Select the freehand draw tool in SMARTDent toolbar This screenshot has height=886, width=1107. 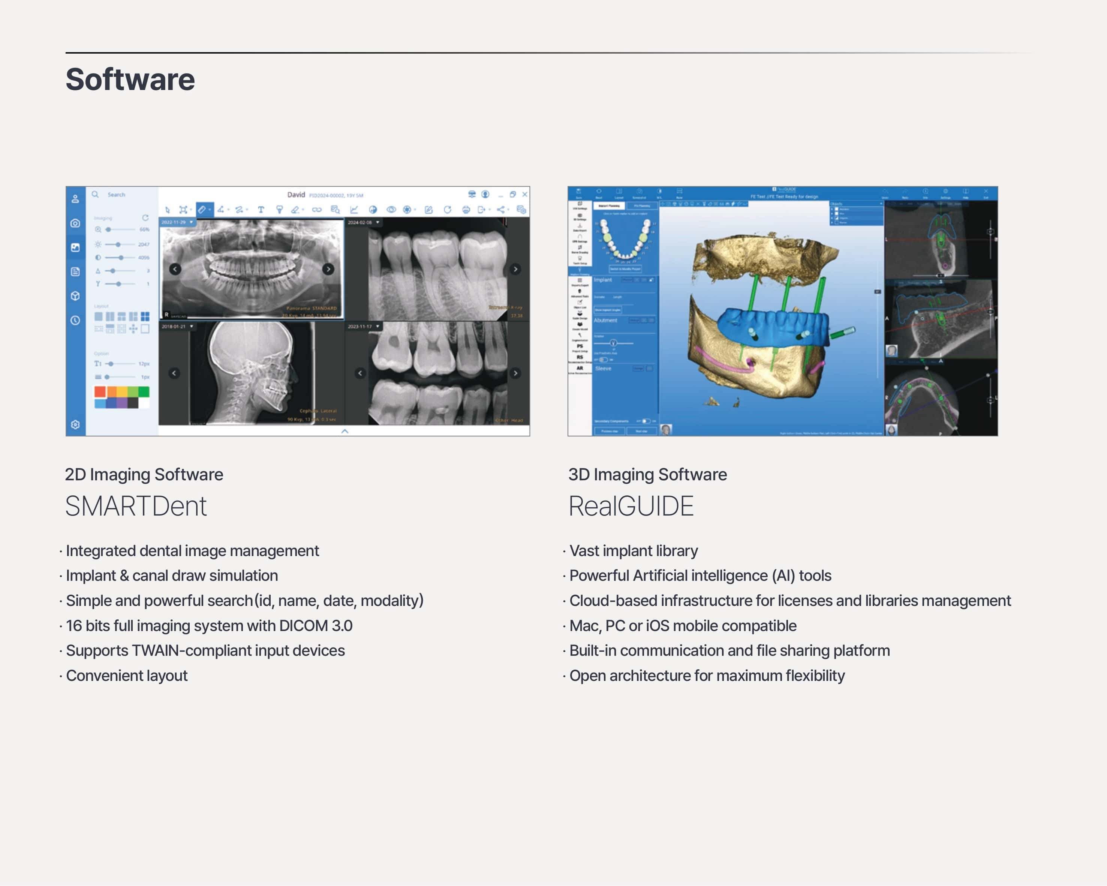tap(239, 210)
